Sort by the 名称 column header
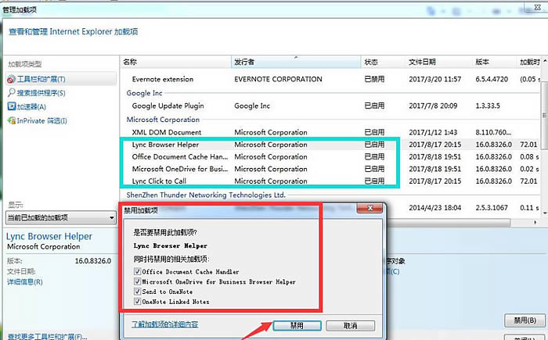 (x=175, y=62)
